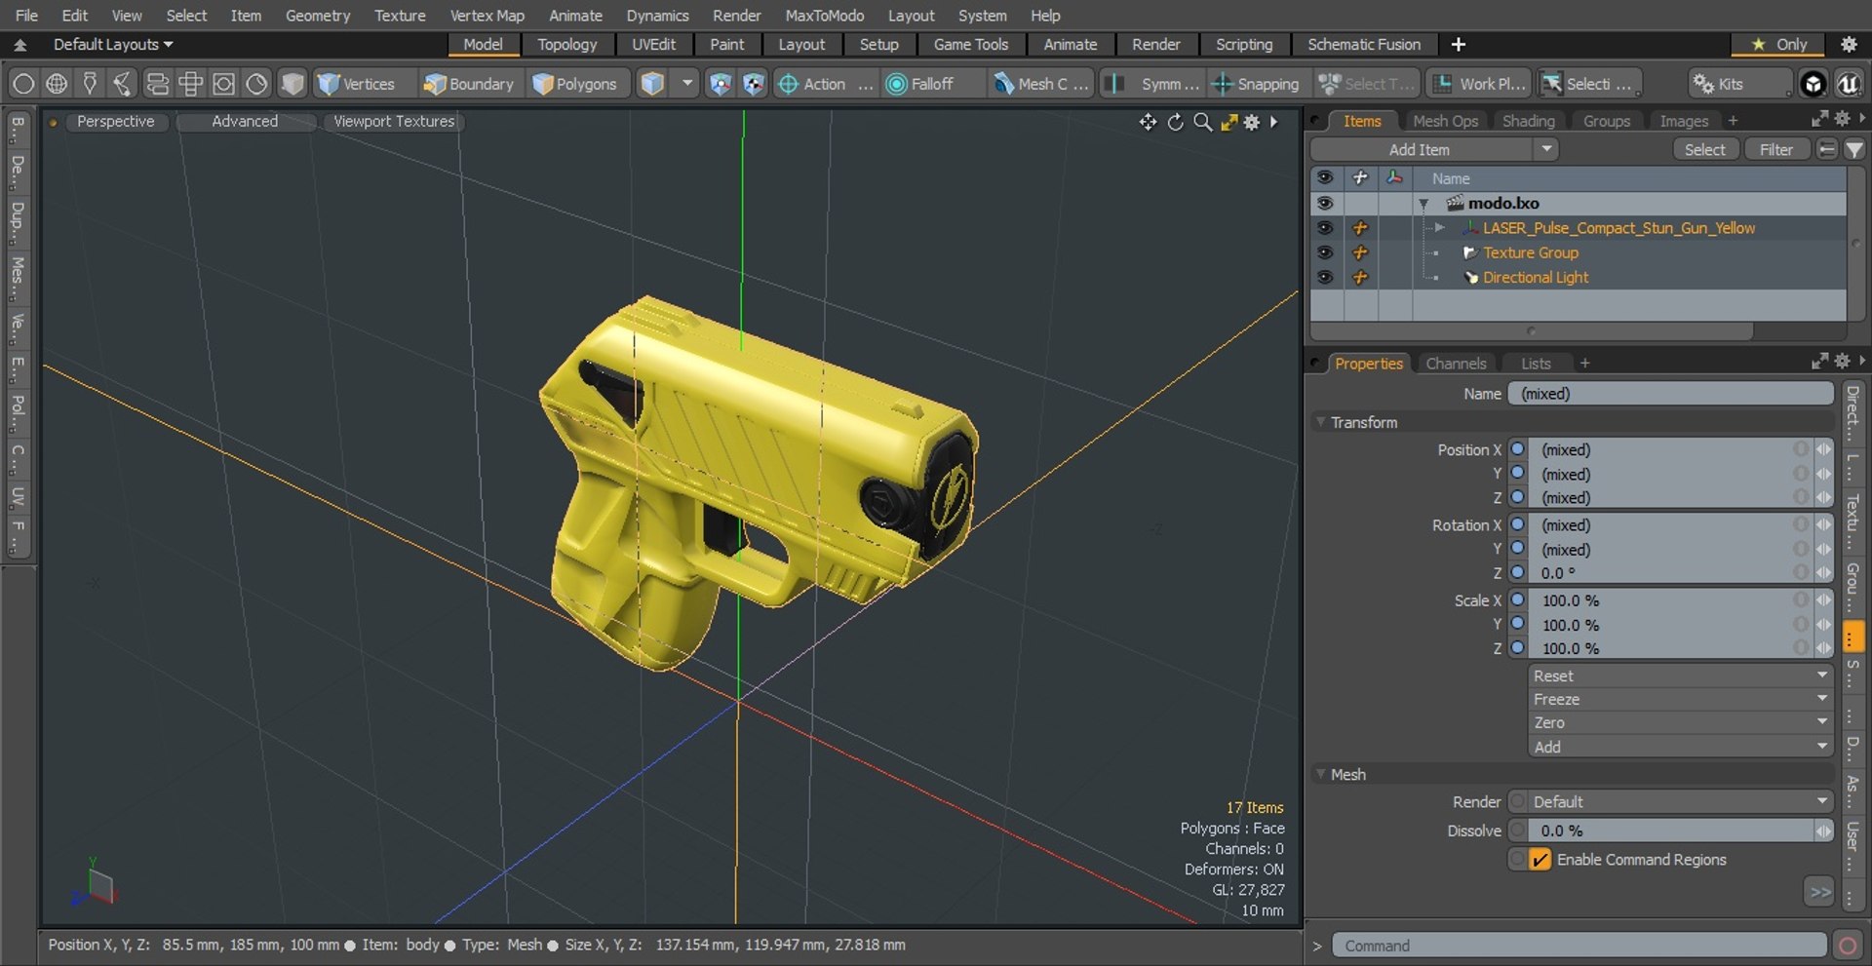Toggle Snapping on the toolbar

point(1256,84)
